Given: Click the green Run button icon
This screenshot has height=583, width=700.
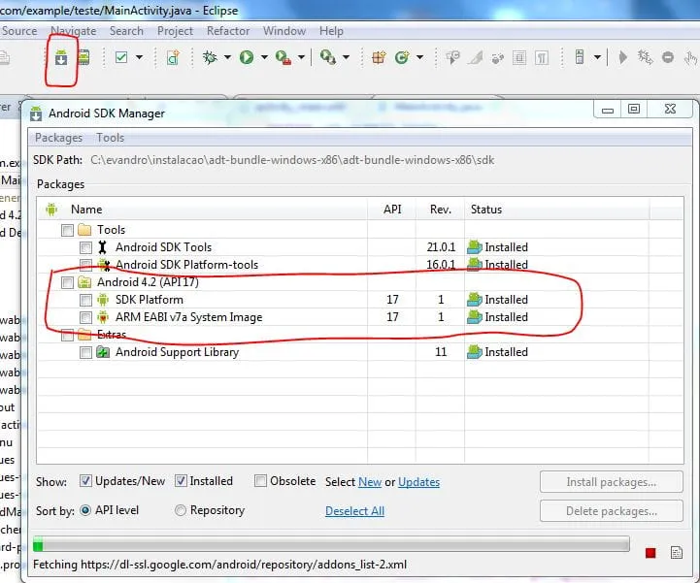Looking at the screenshot, I should click(x=247, y=57).
